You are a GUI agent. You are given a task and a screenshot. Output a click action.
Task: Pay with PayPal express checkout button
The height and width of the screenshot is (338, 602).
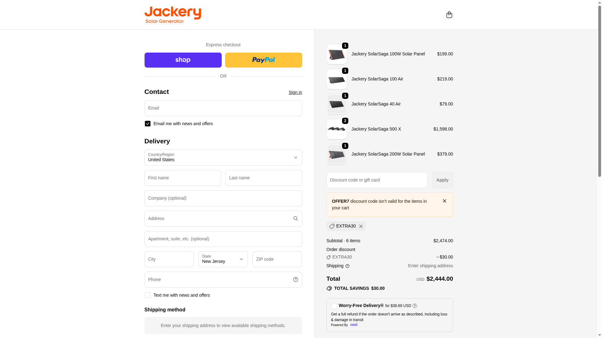pyautogui.click(x=263, y=60)
